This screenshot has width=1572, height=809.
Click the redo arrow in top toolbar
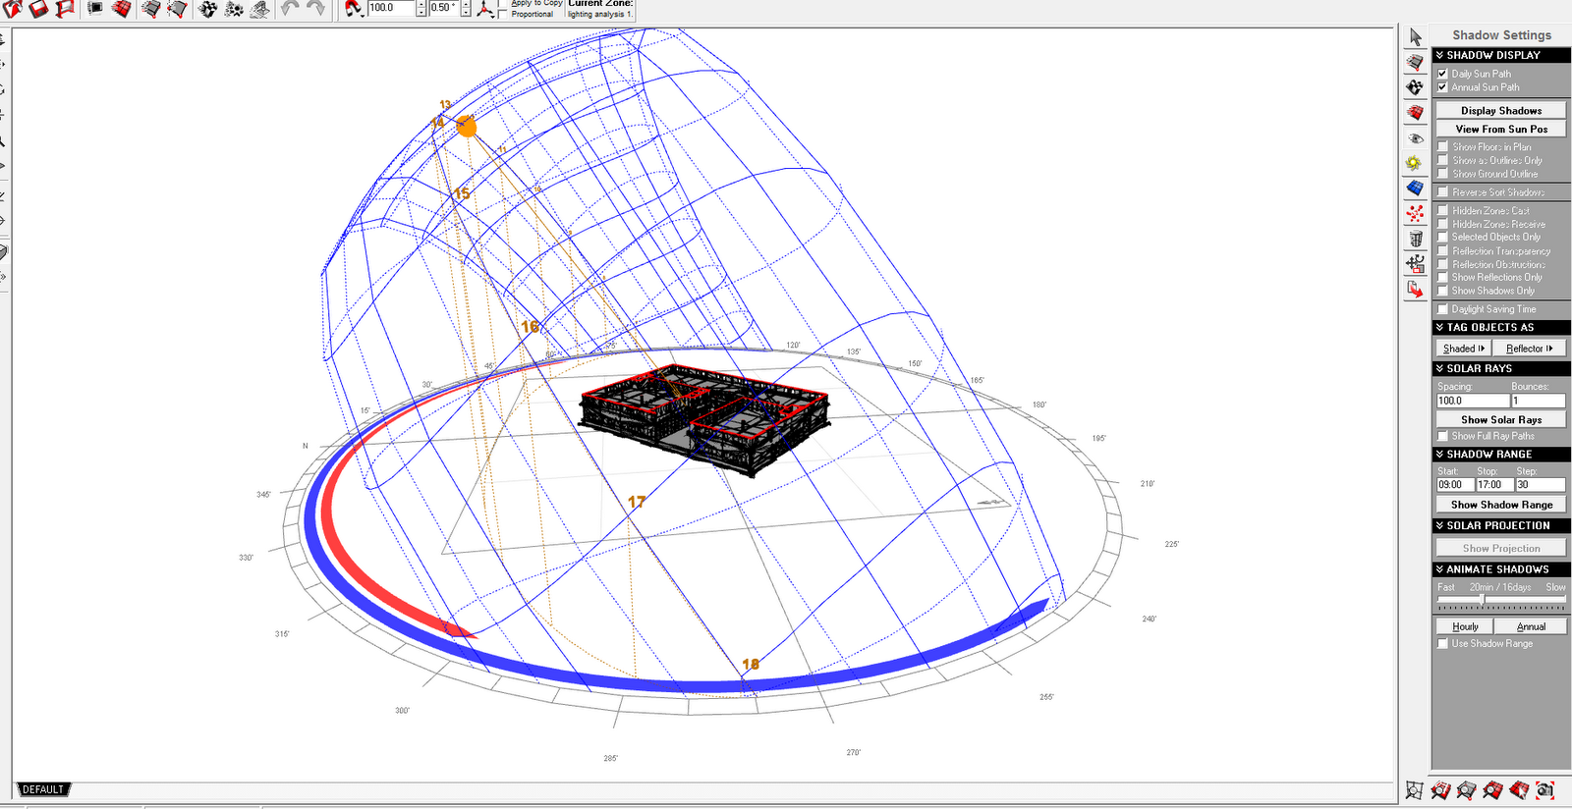pos(315,8)
